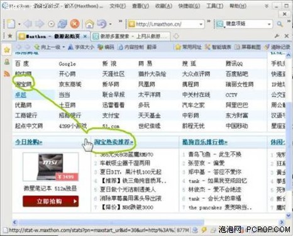
Task: Click 常用网址 toolbar item
Action: (188, 47)
